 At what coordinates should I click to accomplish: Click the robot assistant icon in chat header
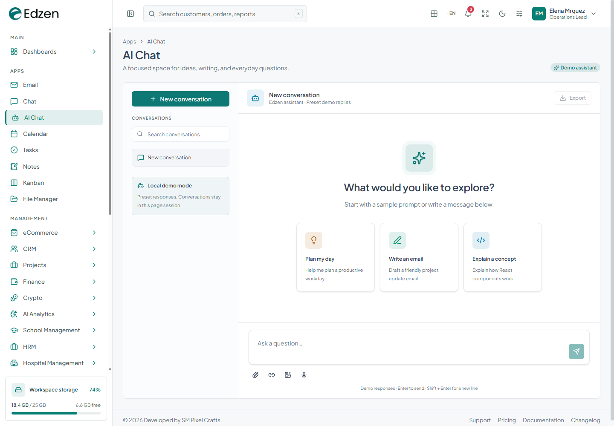click(255, 98)
